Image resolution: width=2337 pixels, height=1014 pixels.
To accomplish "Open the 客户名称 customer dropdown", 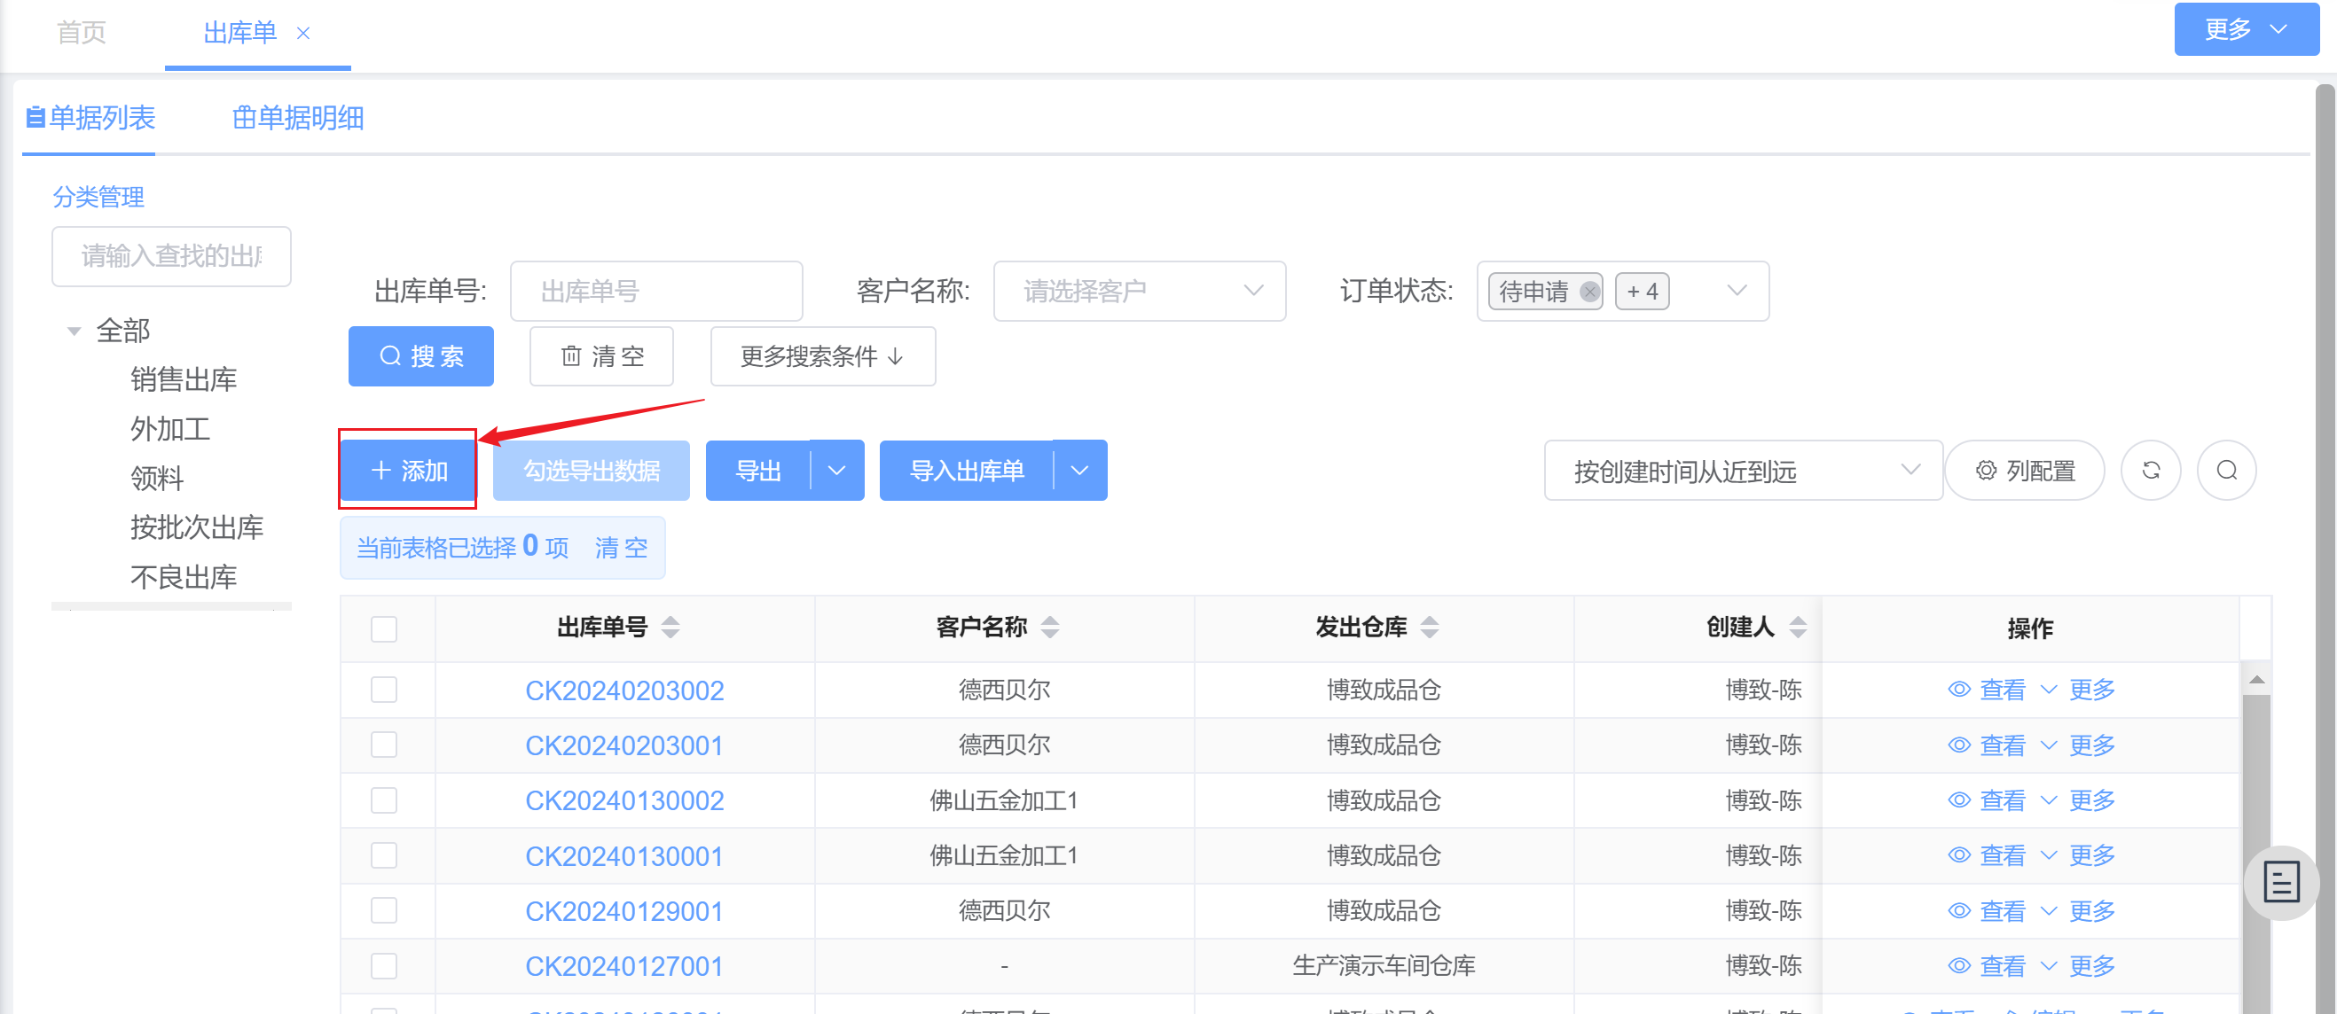I will pyautogui.click(x=1140, y=291).
